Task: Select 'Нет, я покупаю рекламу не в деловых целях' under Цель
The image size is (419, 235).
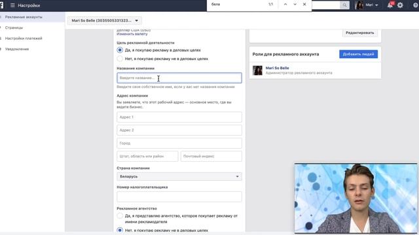Action: click(x=120, y=59)
